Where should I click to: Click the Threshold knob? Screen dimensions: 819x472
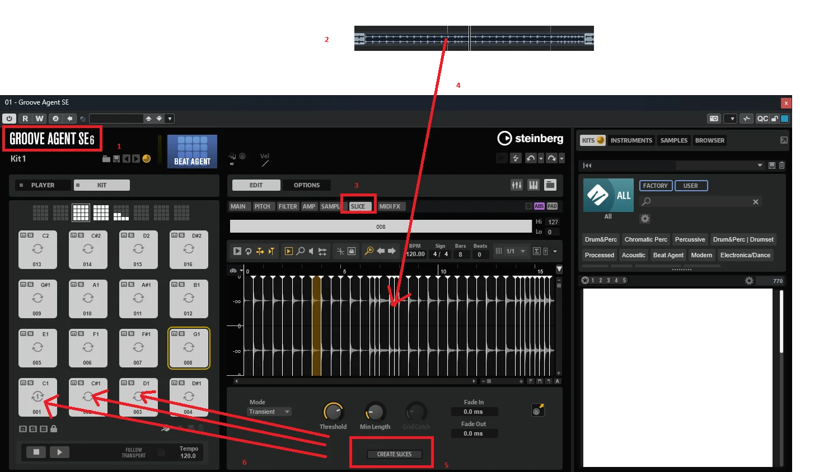(x=333, y=412)
